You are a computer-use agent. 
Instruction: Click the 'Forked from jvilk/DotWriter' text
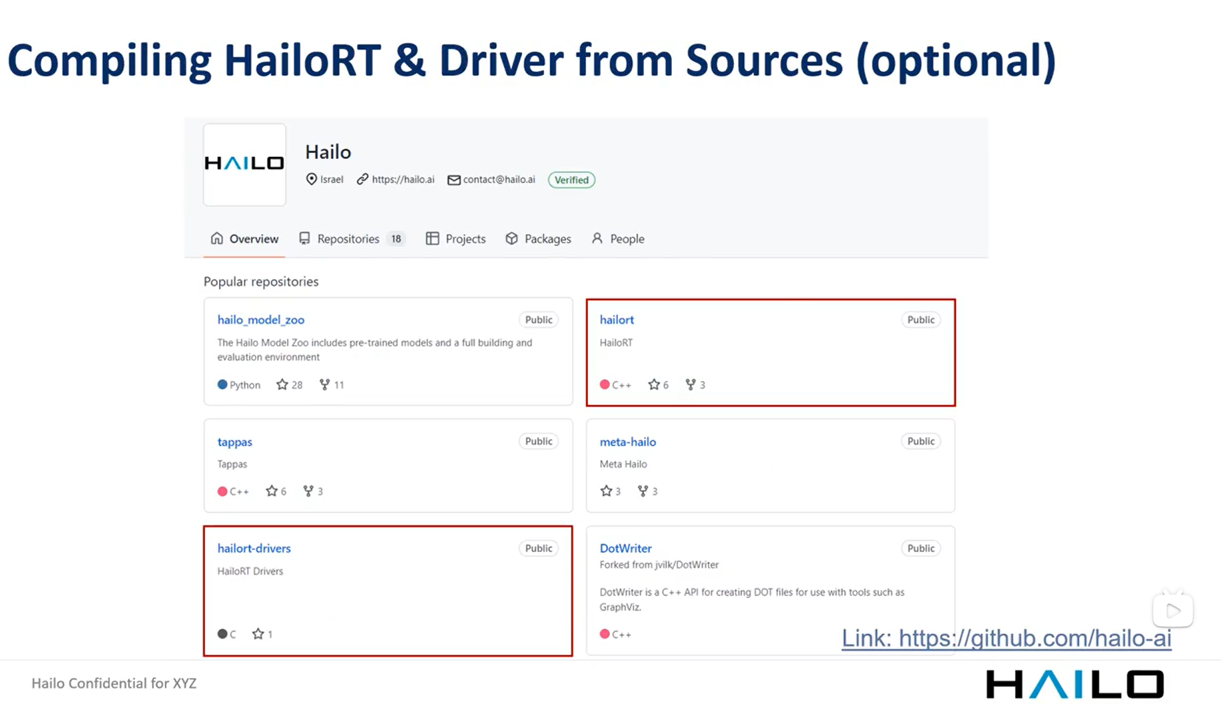coord(659,565)
